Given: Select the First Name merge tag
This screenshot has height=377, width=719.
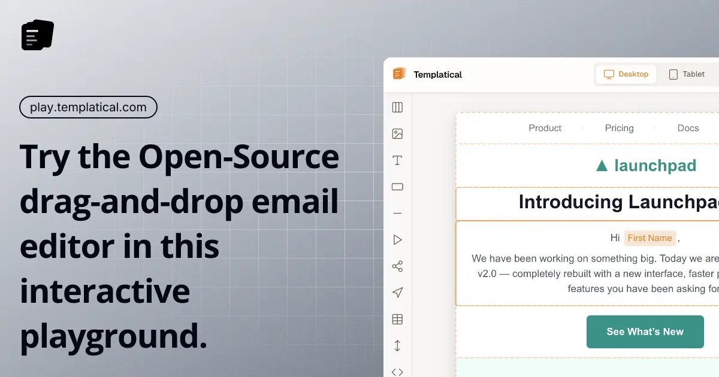Looking at the screenshot, I should [x=650, y=238].
